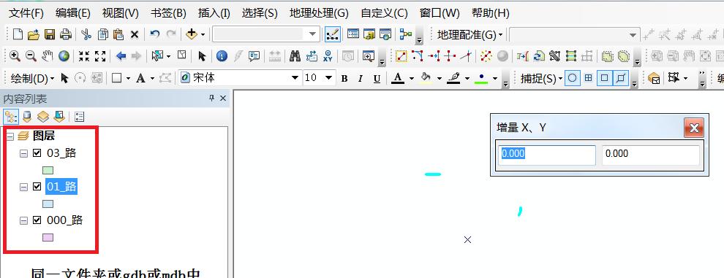Uncheck the 000_路 layer checkbox
724x278 pixels.
(x=37, y=220)
